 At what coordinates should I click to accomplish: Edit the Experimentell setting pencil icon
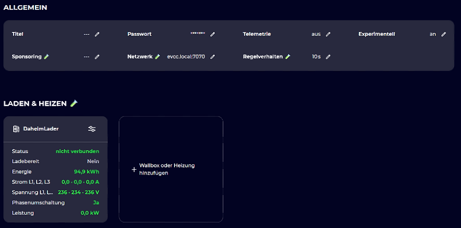[x=444, y=34]
